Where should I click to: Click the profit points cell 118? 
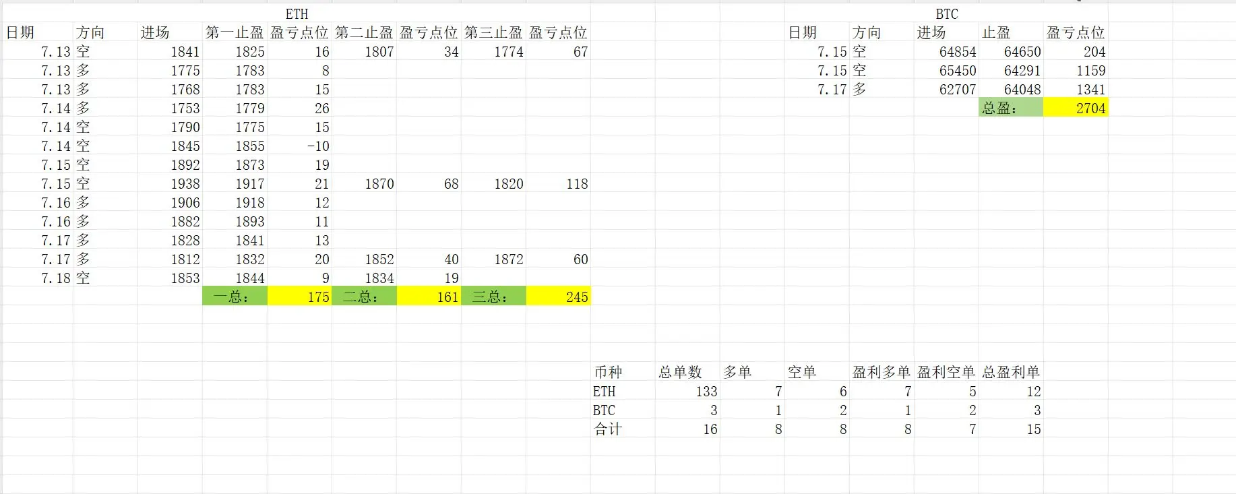click(x=558, y=183)
